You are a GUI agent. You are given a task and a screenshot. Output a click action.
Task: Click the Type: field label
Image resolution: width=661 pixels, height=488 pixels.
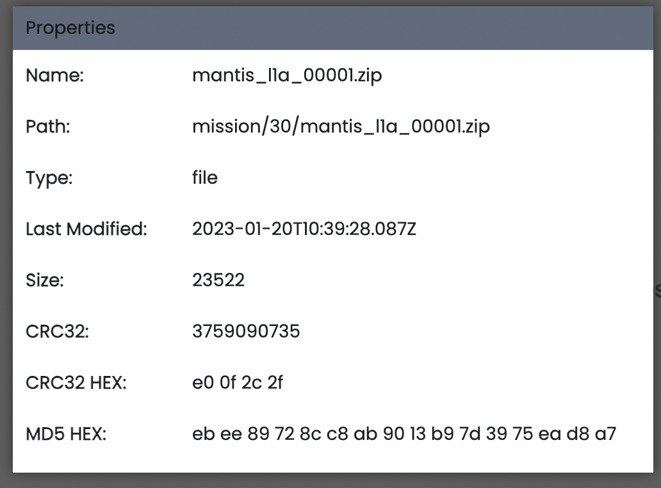pyautogui.click(x=49, y=177)
